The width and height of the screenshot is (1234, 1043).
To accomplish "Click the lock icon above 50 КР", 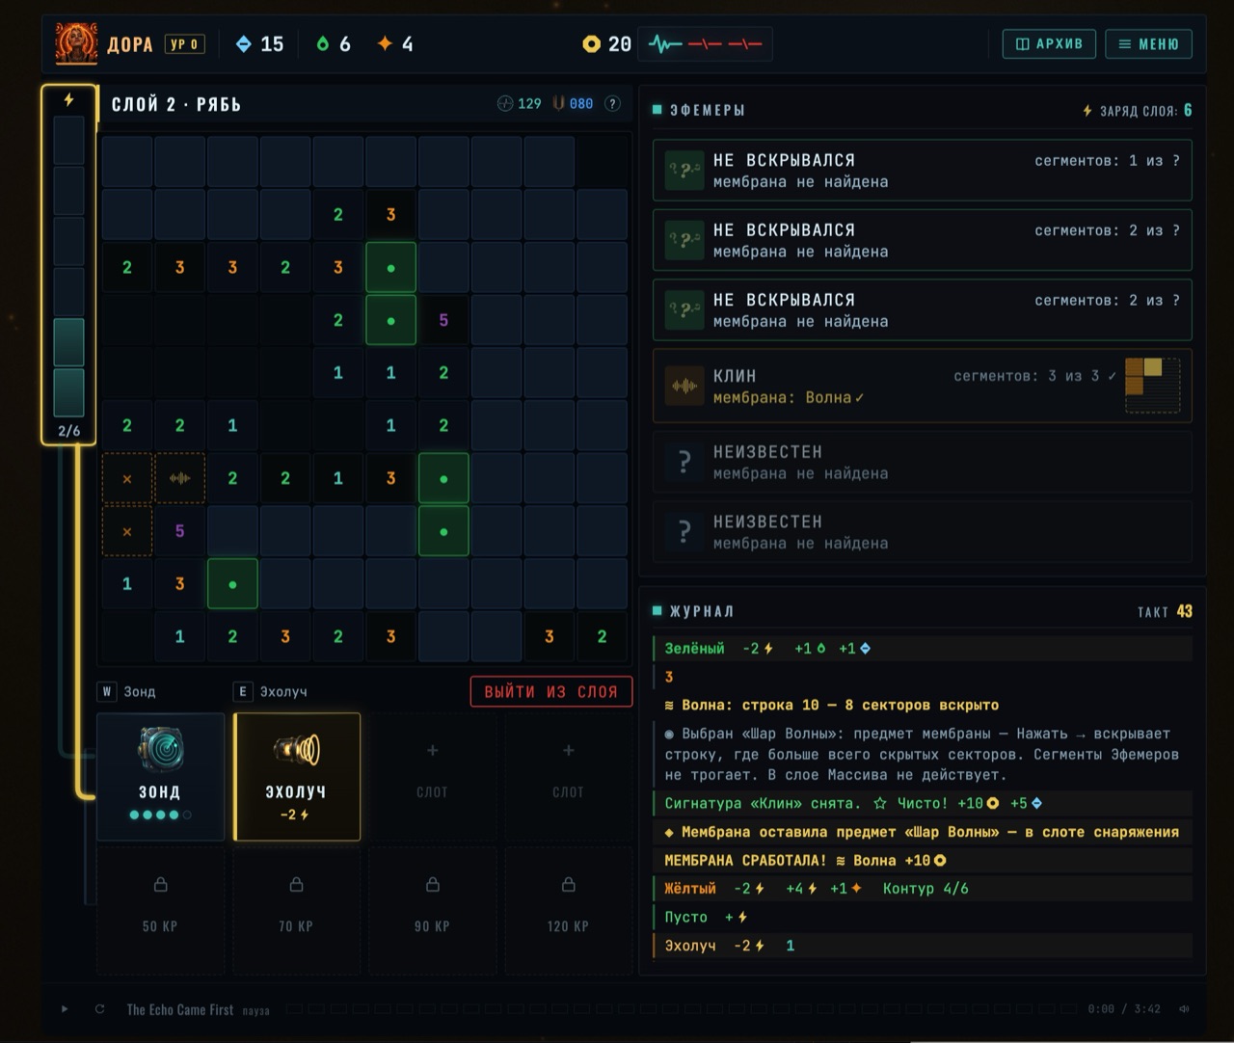I will (x=160, y=884).
